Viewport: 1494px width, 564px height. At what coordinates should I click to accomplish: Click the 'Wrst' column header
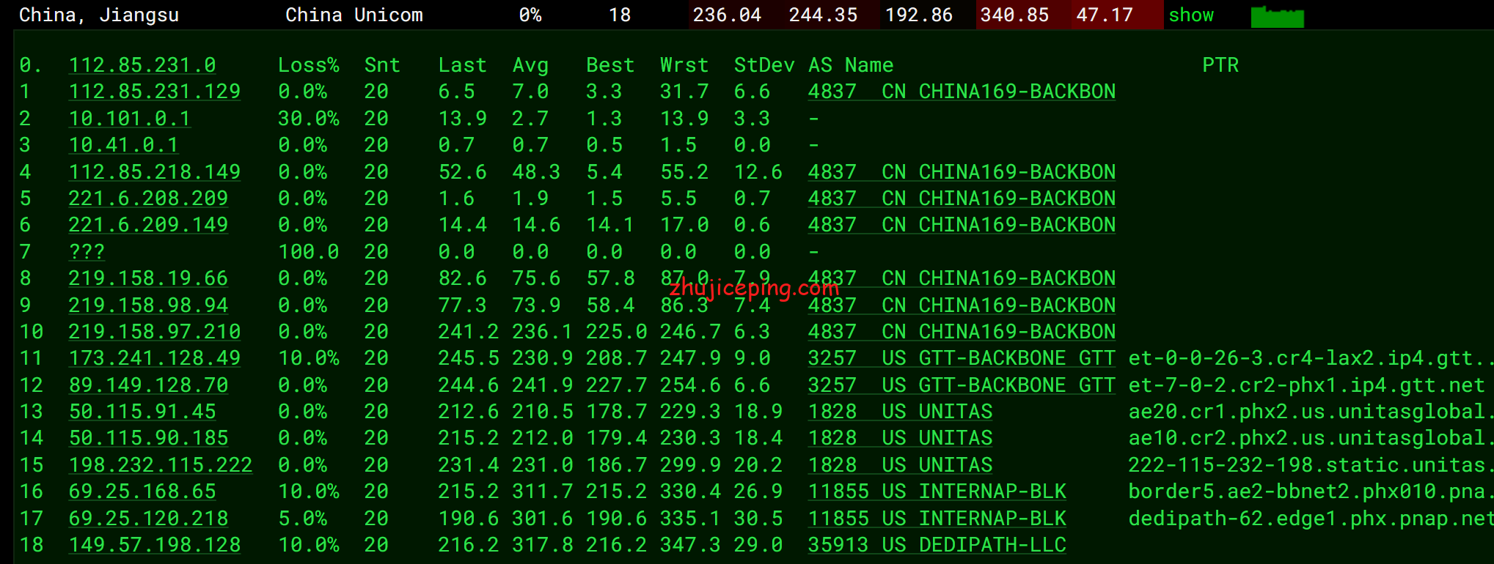pos(684,65)
